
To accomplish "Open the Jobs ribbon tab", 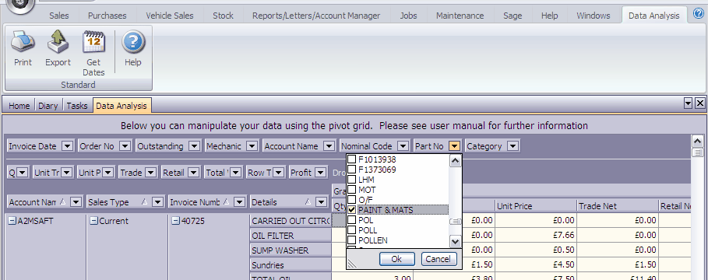I will tap(408, 16).
